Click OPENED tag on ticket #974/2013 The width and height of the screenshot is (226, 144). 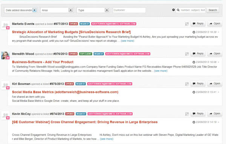click(70, 114)
